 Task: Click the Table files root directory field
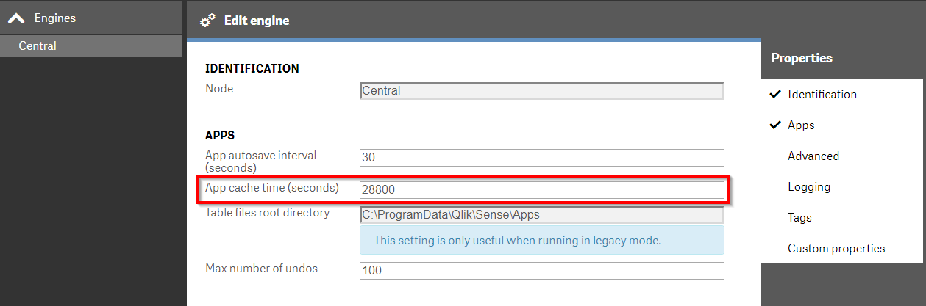pyautogui.click(x=542, y=215)
